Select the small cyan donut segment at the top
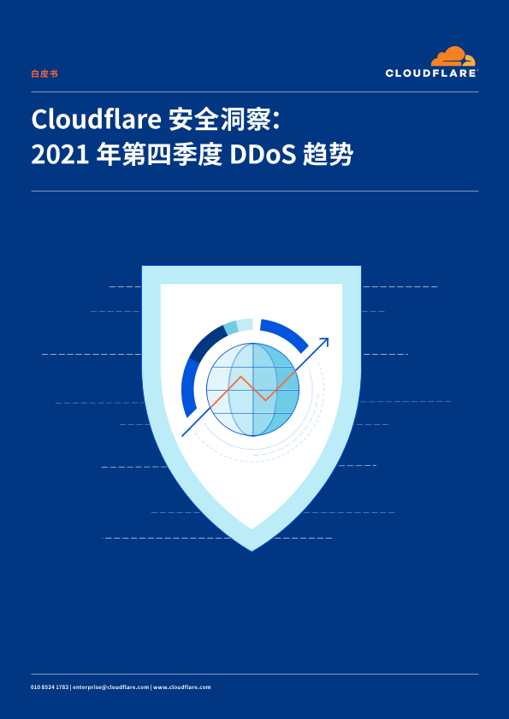 tap(230, 327)
